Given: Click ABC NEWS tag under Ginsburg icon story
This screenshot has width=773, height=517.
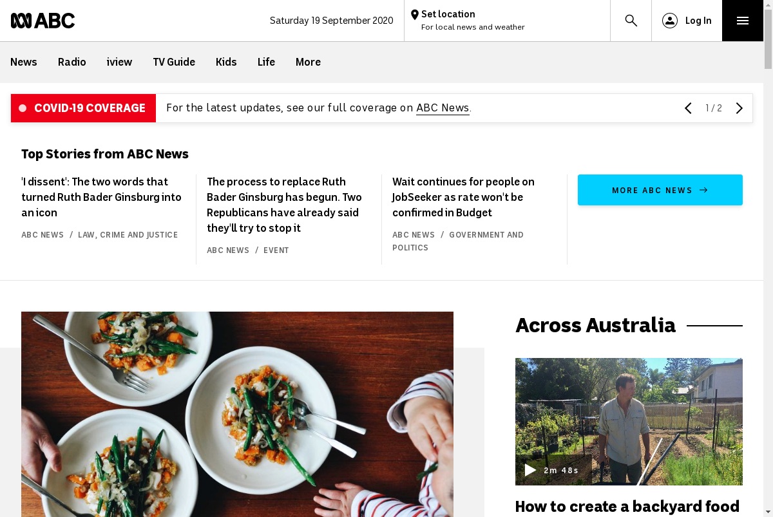Looking at the screenshot, I should click(43, 235).
